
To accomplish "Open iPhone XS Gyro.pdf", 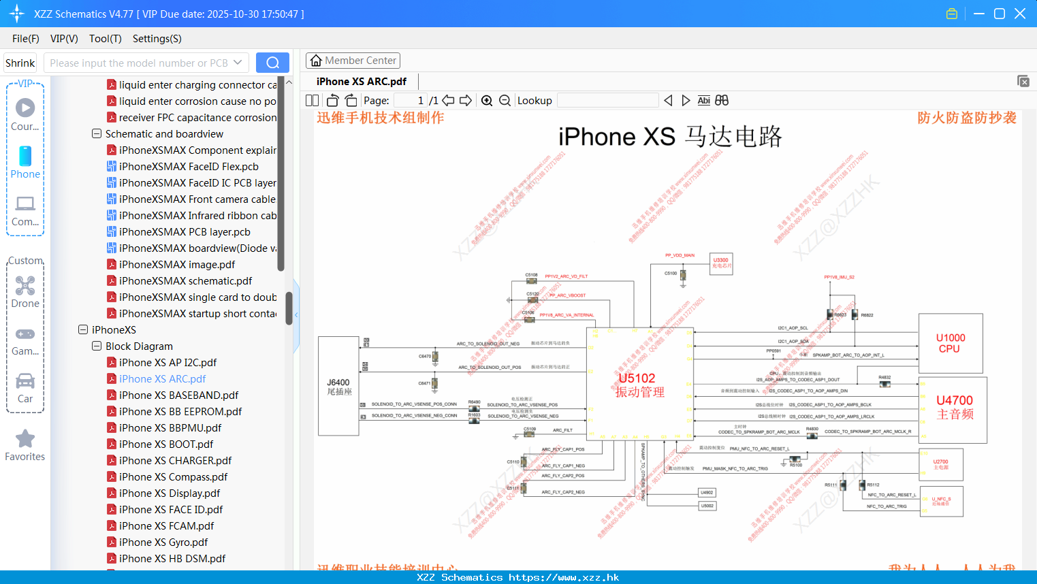I will [163, 542].
